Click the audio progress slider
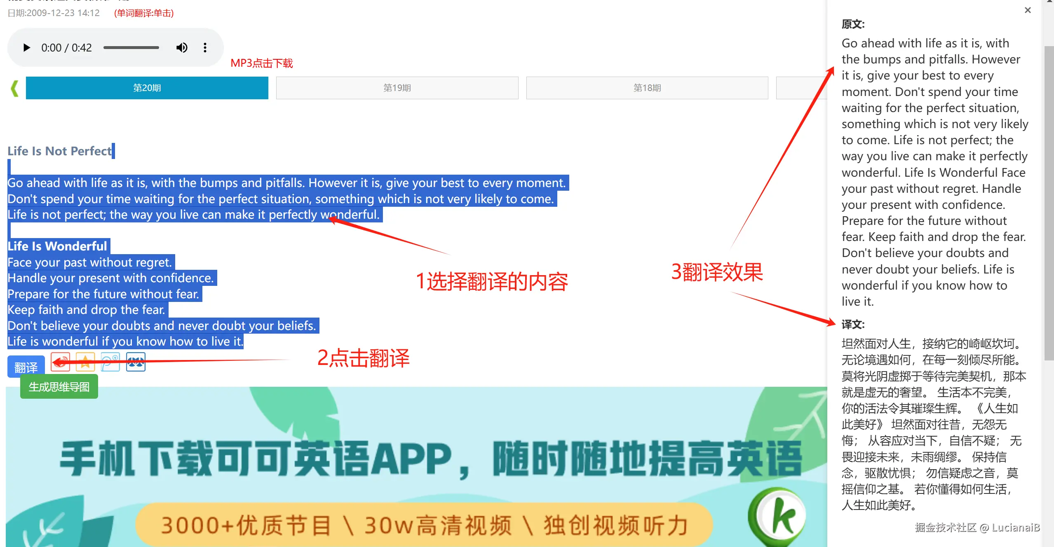Viewport: 1054px width, 547px height. [131, 48]
